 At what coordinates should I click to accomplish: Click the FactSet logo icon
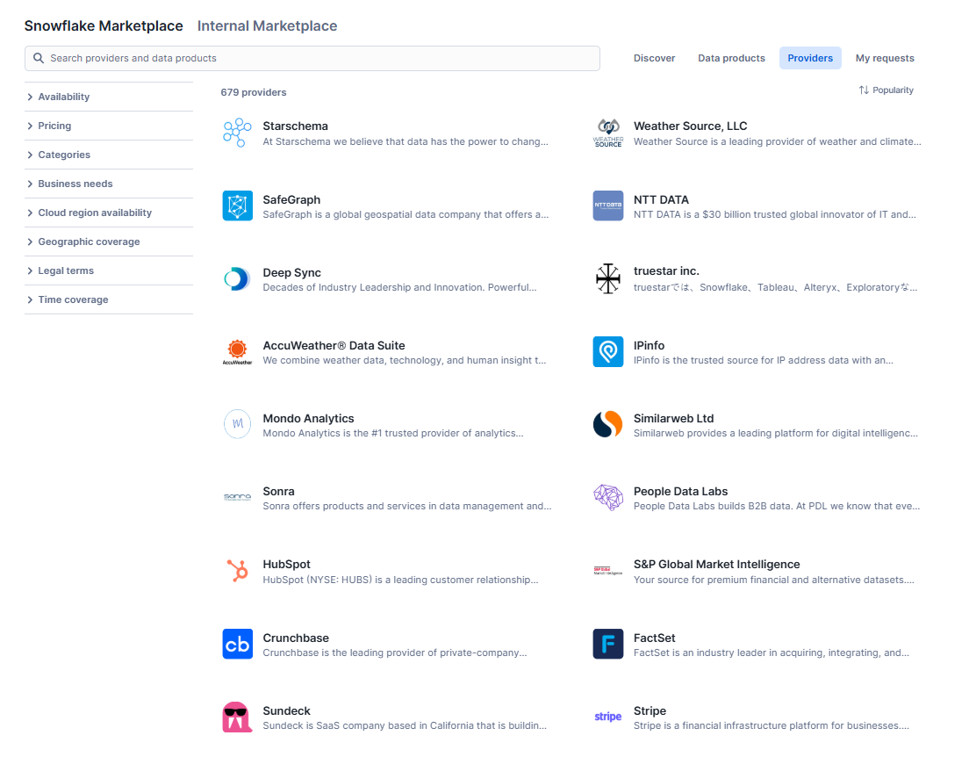pos(607,644)
